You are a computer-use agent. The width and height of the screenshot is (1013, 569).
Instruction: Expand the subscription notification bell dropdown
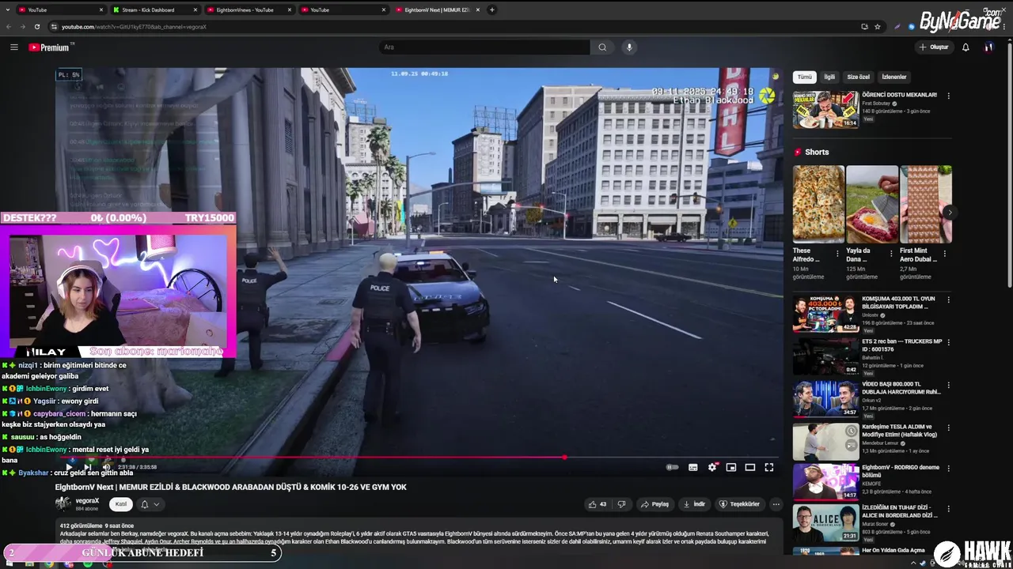[x=150, y=504]
